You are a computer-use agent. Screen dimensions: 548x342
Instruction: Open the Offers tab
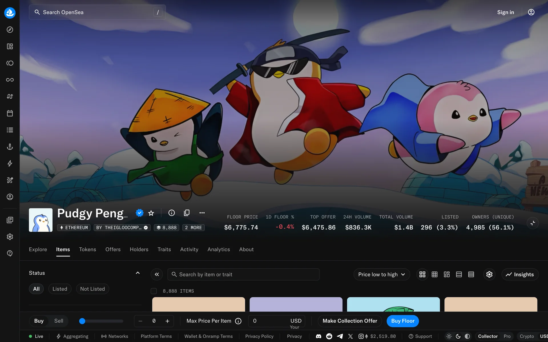tap(113, 249)
